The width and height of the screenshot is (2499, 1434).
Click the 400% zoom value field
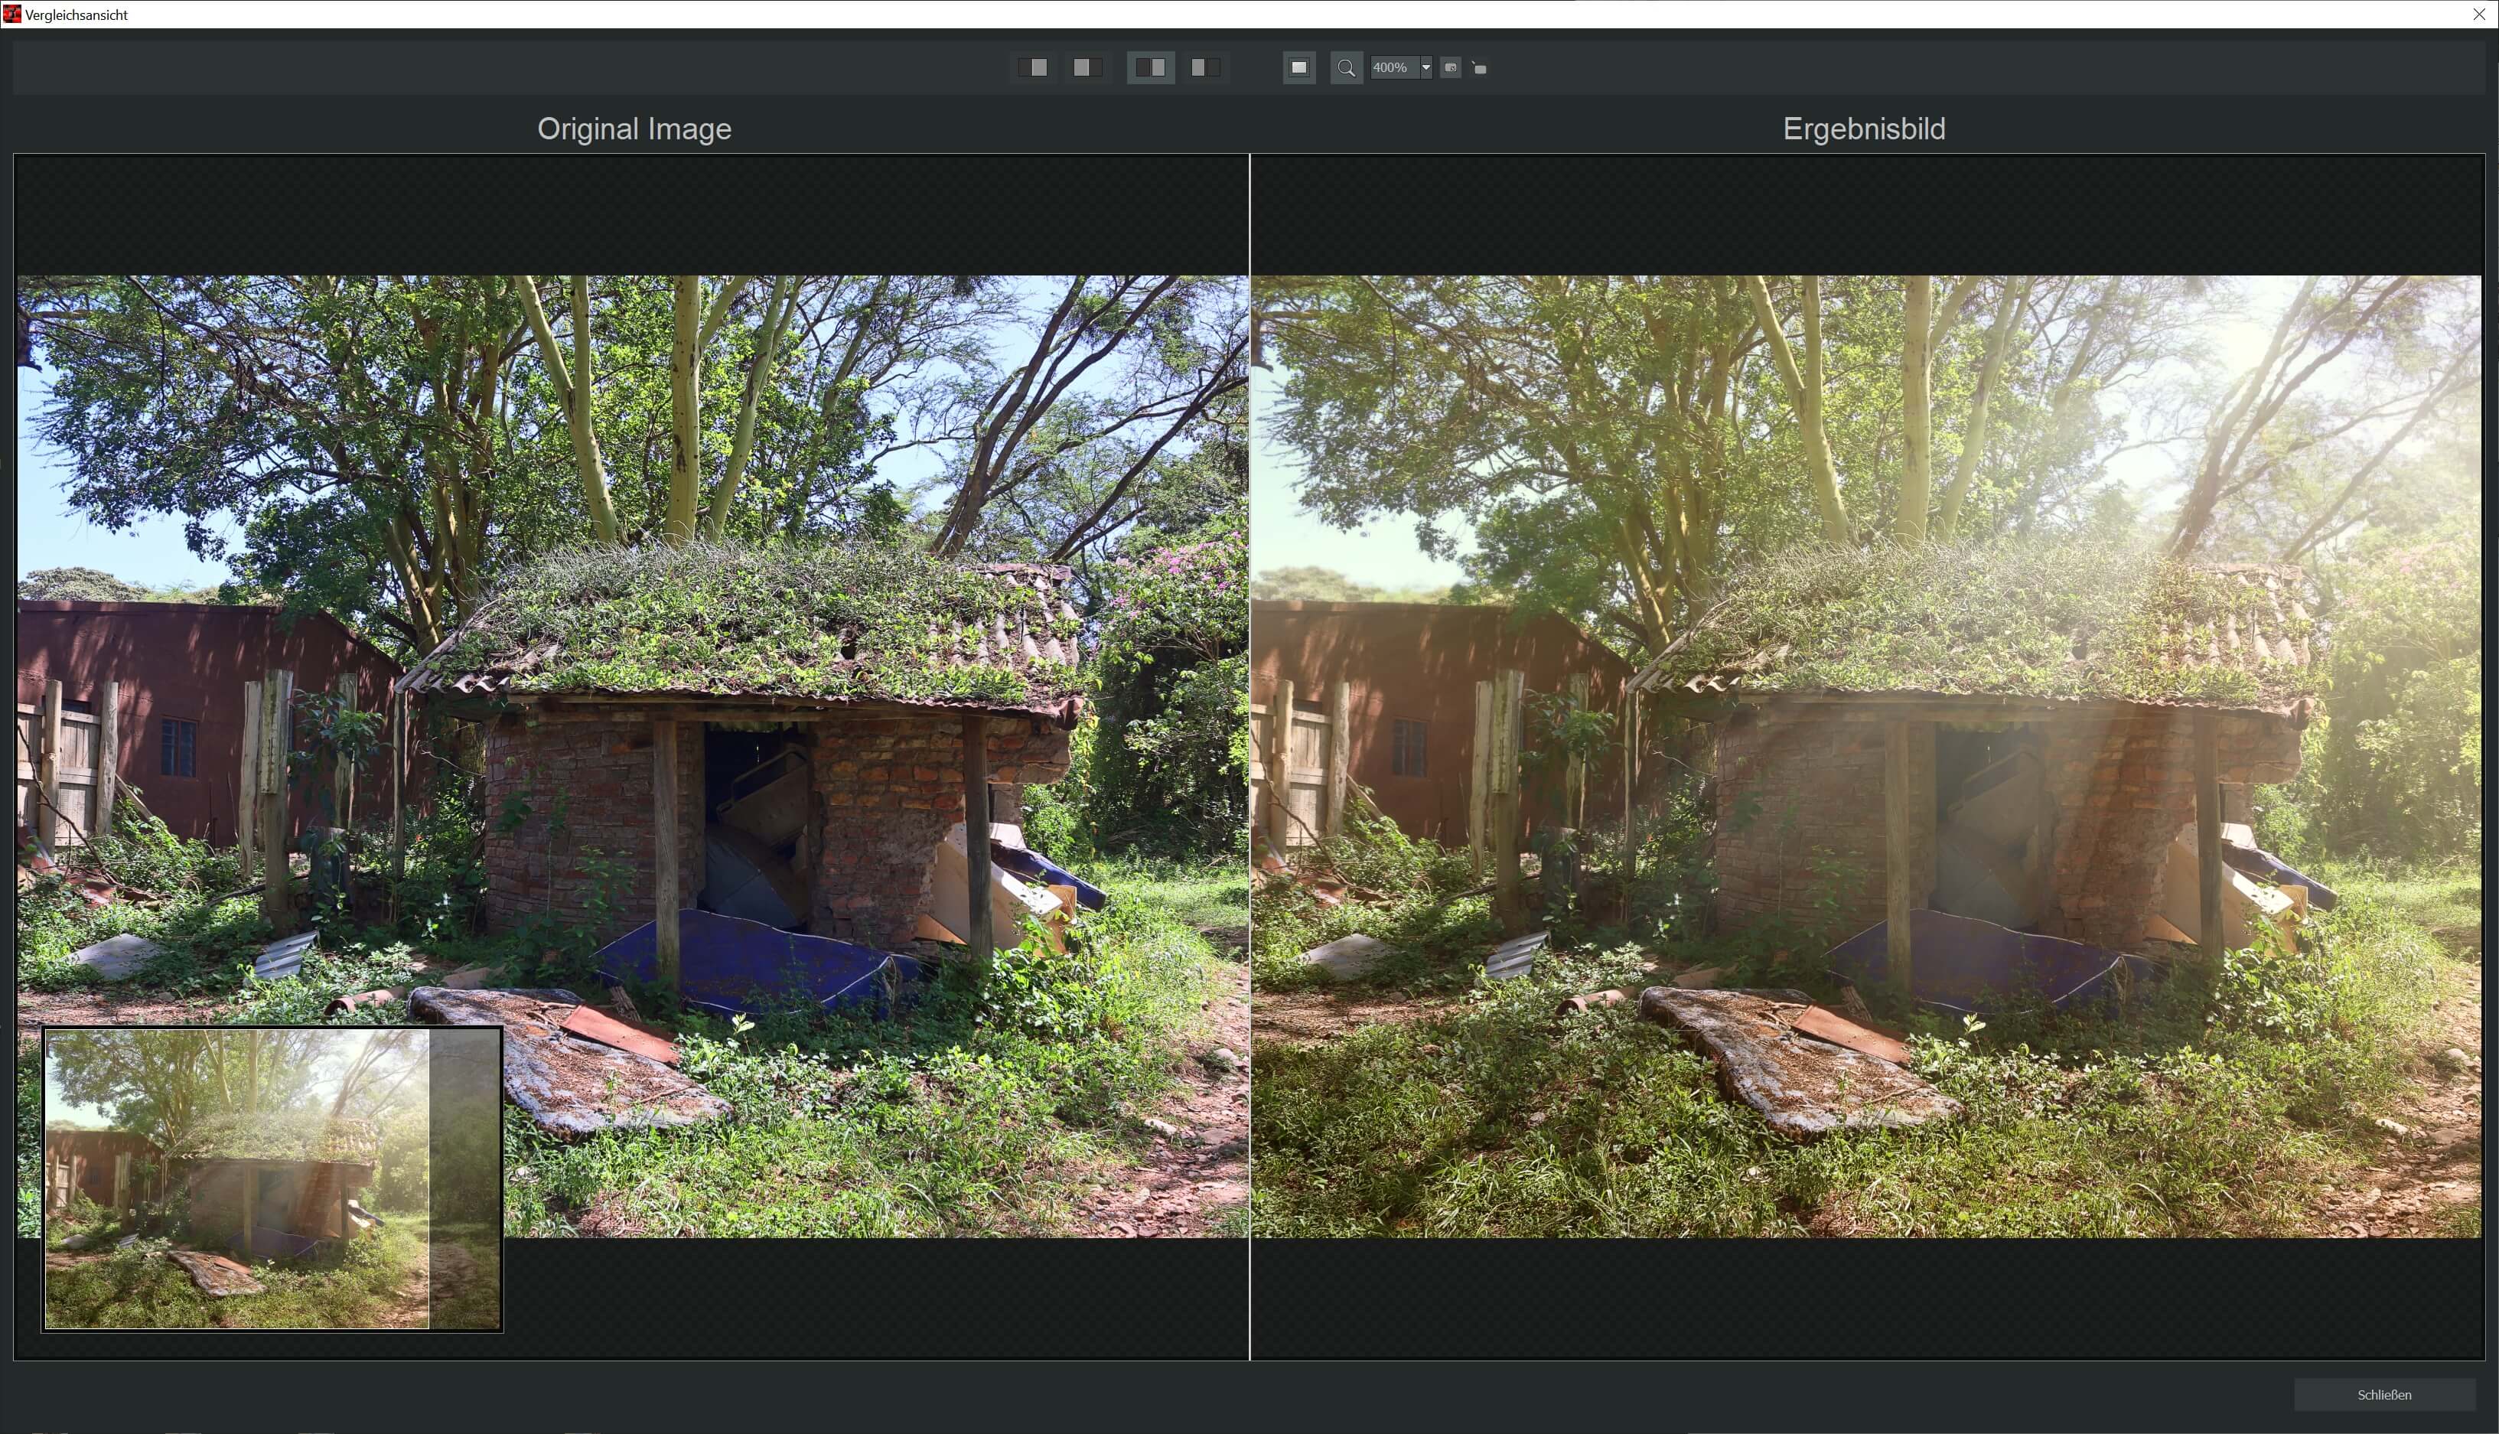[1393, 68]
